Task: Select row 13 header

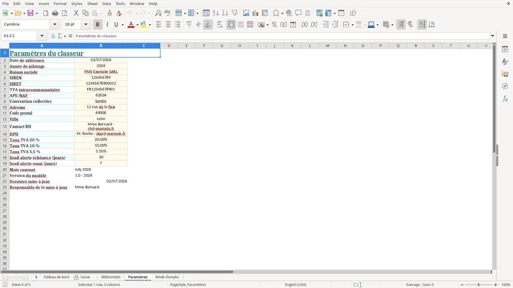Action: pos(5,127)
